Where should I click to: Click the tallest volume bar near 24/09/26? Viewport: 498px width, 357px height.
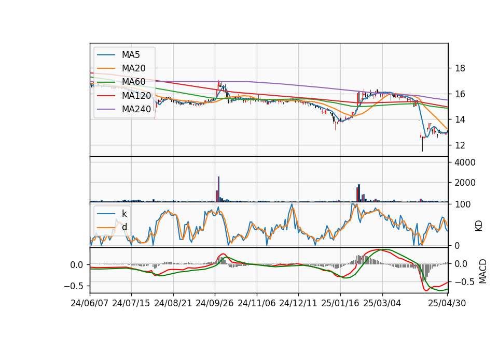[218, 189]
